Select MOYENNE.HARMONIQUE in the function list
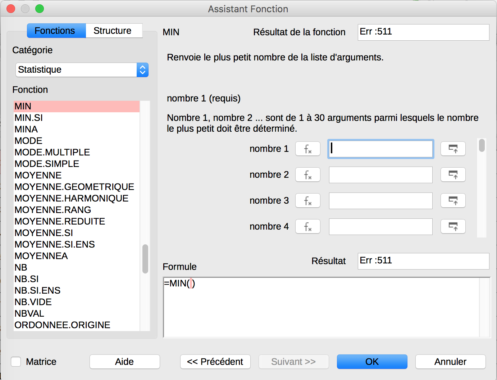 [77, 198]
